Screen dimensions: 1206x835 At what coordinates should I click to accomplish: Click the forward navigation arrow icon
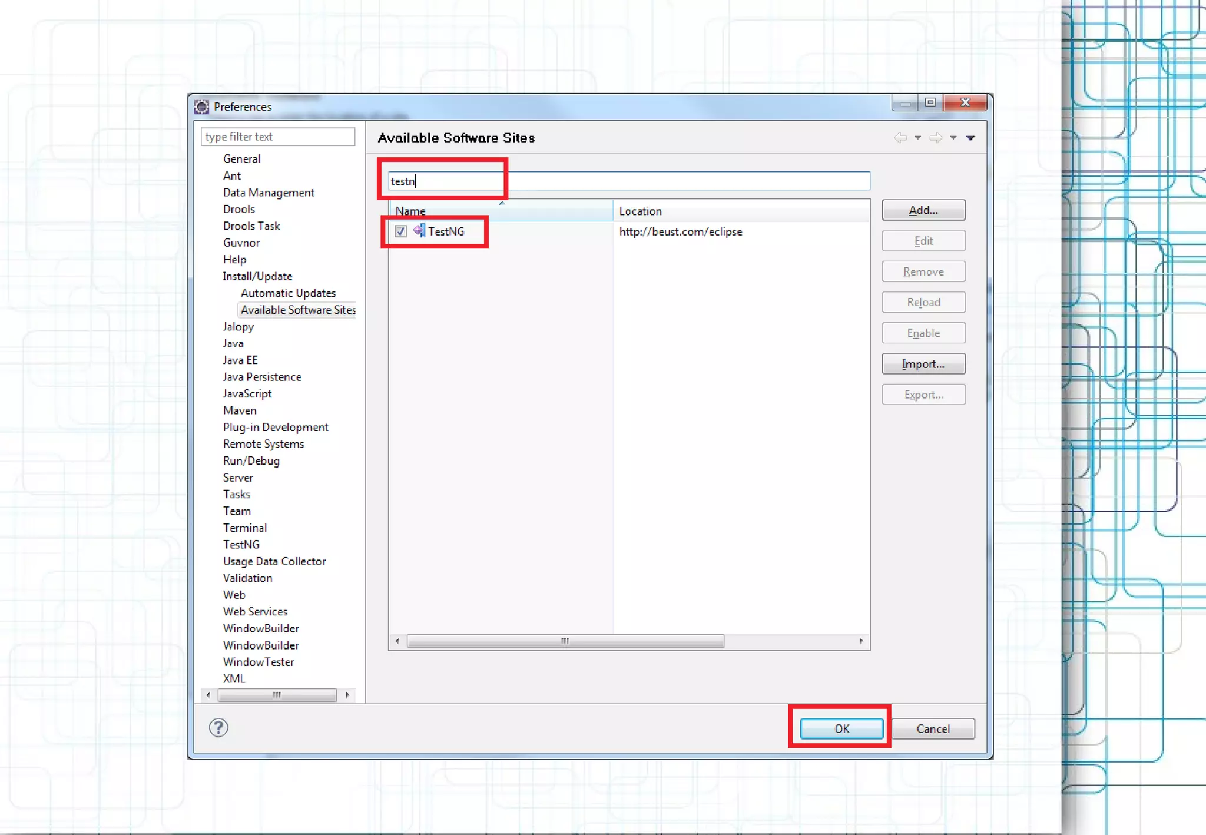[x=936, y=138]
